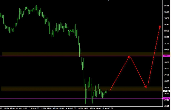Click the 13 Mar 11:00 time label
The image size is (171, 110).
[x=58, y=108]
